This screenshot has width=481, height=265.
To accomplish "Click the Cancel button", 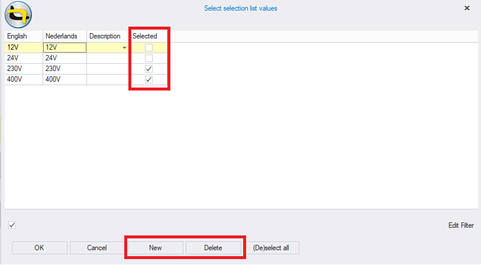I will (97, 248).
